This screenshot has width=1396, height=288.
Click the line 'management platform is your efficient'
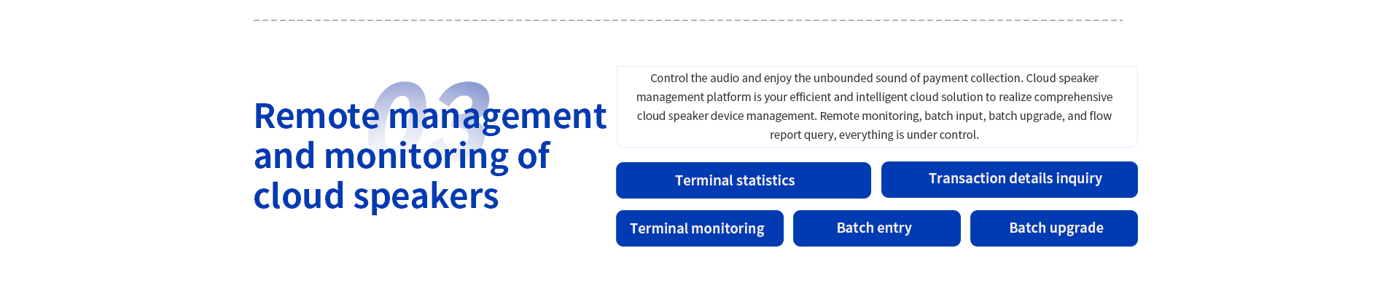click(874, 97)
